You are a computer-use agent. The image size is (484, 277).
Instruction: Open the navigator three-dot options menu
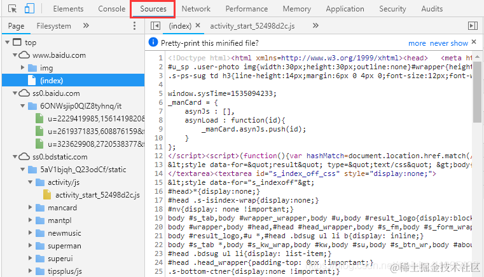point(134,25)
